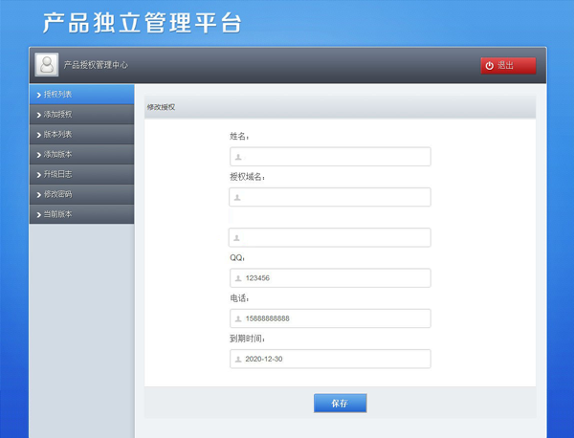574x438 pixels.
Task: Click the person icon in 电话 field
Action: tap(238, 318)
